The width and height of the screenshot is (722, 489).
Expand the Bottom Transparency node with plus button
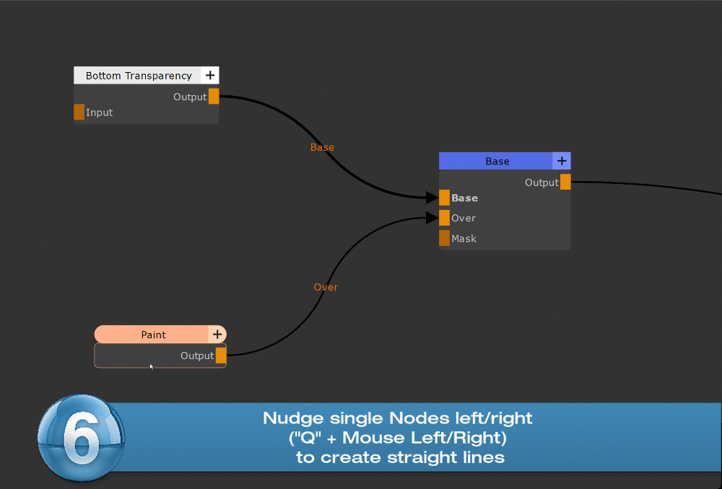[x=210, y=76]
